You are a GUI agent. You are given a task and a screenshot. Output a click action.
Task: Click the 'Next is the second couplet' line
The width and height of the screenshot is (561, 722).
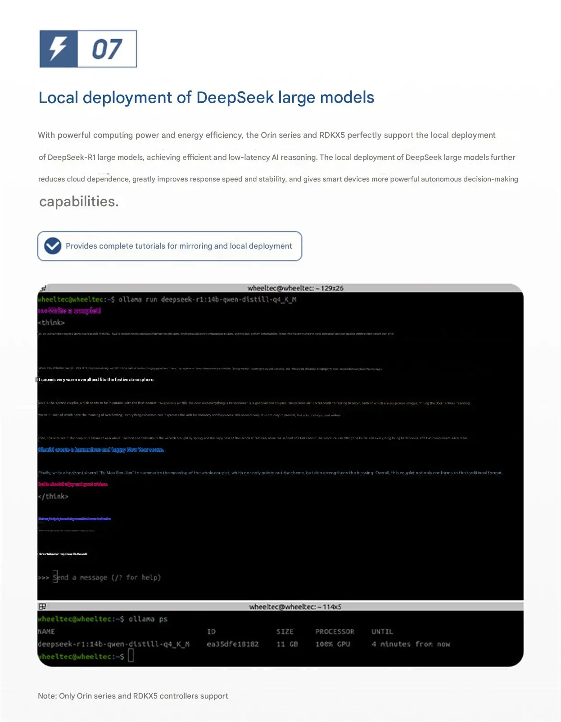(253, 403)
